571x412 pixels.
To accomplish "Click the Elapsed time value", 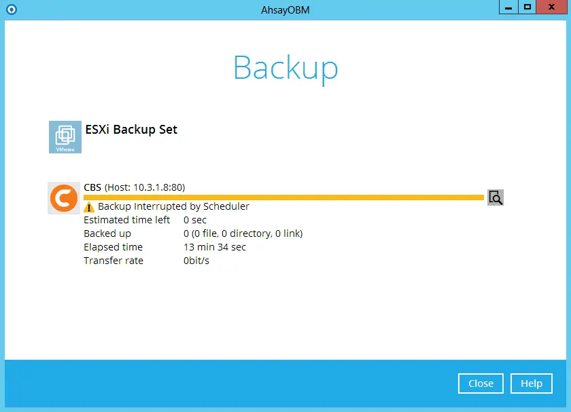I will pos(214,247).
